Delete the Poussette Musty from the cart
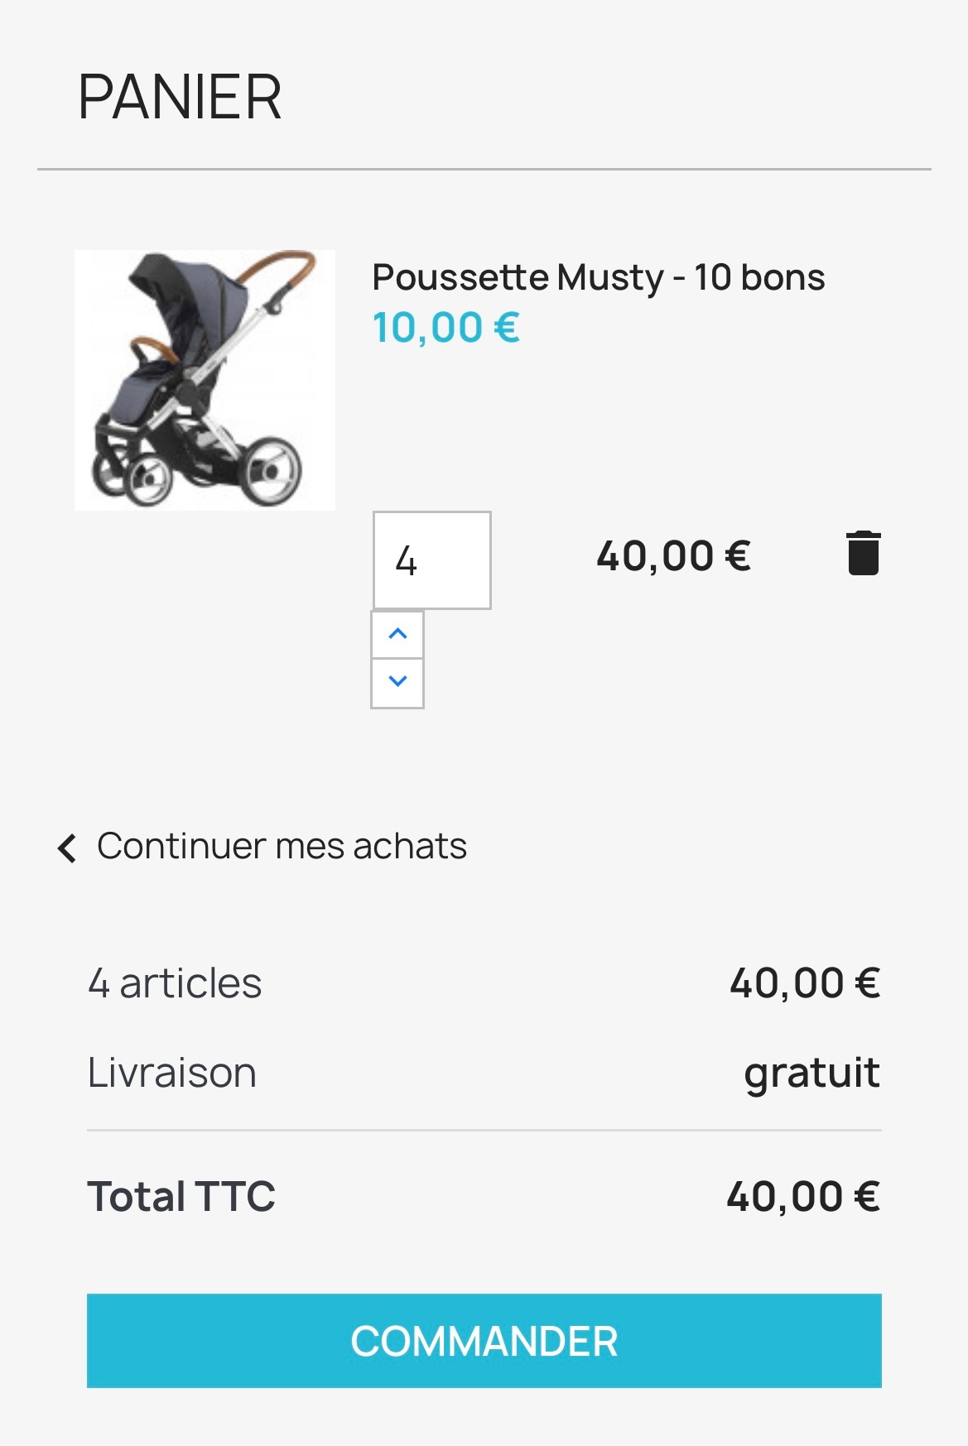The width and height of the screenshot is (968, 1446). [864, 555]
